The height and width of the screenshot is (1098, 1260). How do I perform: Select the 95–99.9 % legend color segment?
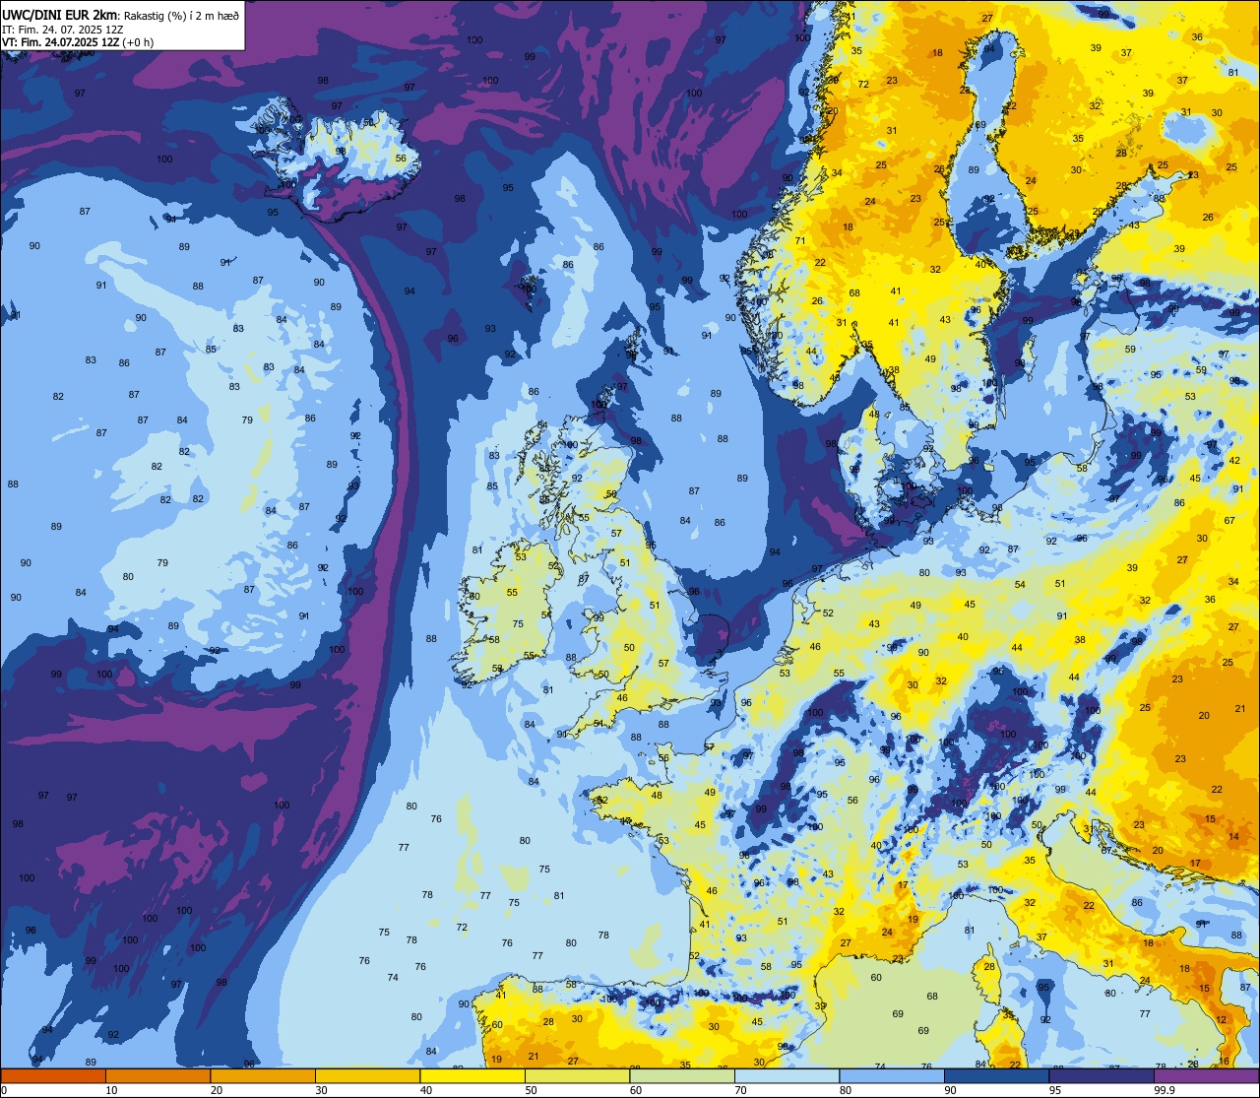1102,1076
